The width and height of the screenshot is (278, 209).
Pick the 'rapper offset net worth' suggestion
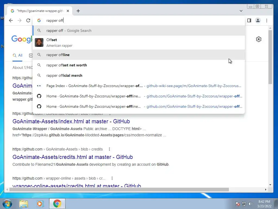(139, 65)
